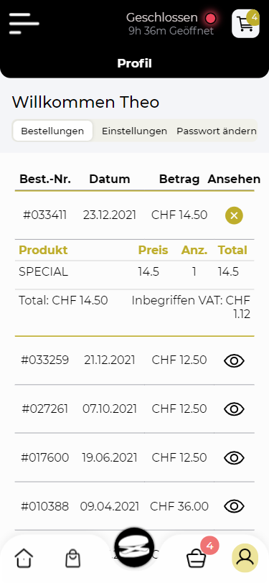This screenshot has width=269, height=583.
Task: Click the red closed status indicator
Action: pyautogui.click(x=211, y=18)
